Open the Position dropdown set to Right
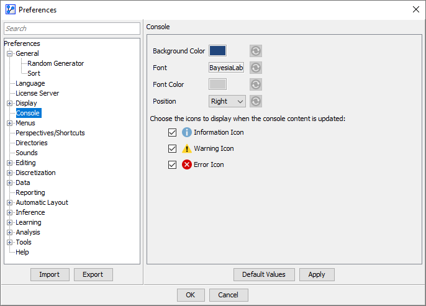The width and height of the screenshot is (426, 306). tap(227, 101)
